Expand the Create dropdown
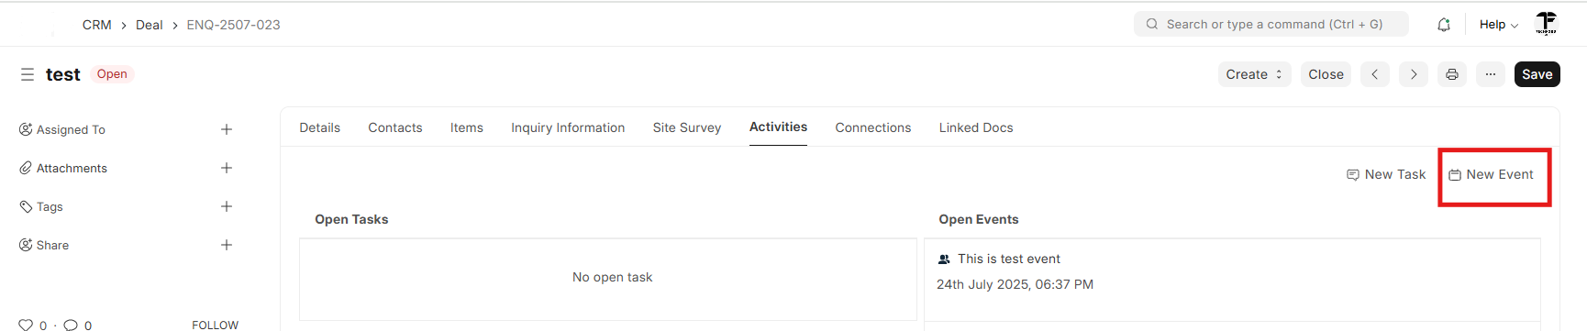Screen dimensions: 1587x331 (x=1254, y=74)
